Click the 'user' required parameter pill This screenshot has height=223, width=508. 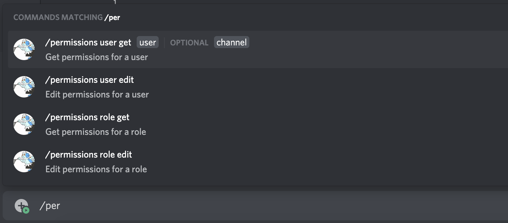tap(147, 42)
